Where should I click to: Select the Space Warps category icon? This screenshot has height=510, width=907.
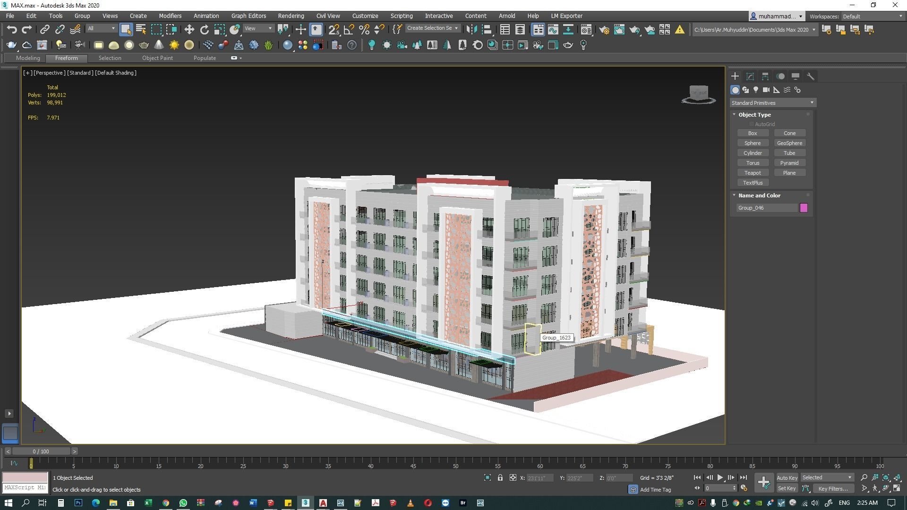[x=787, y=90]
